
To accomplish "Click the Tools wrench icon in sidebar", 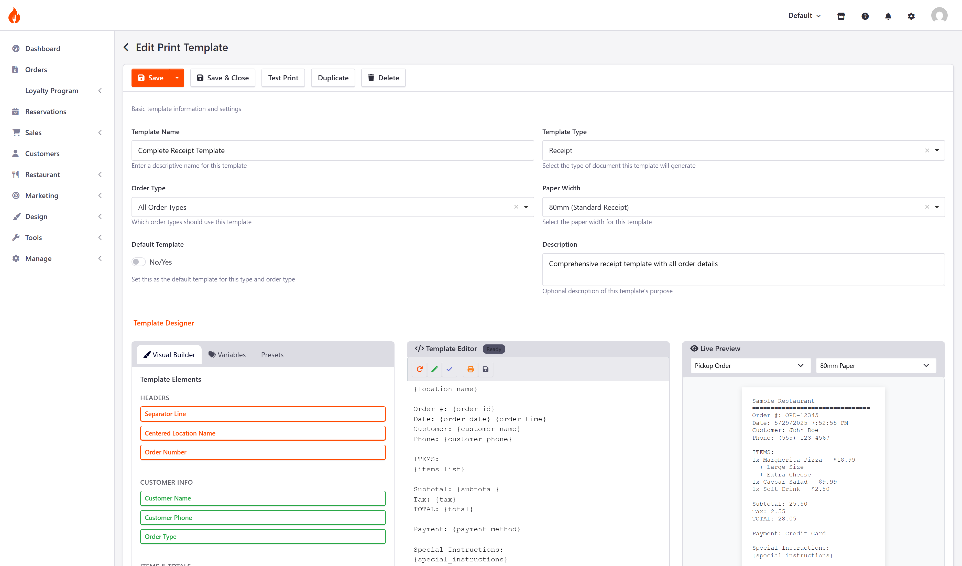I will click(x=16, y=237).
